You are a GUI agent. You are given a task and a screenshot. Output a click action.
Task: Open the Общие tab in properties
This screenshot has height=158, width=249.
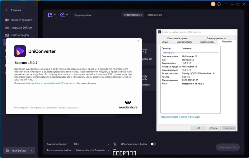point(165,42)
